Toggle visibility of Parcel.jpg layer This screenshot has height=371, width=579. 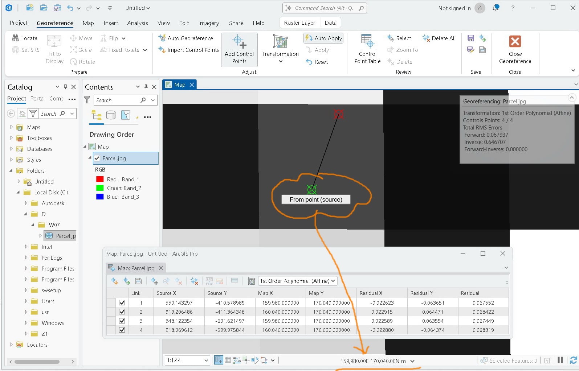pyautogui.click(x=97, y=158)
